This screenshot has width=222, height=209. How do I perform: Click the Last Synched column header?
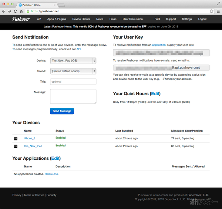(x=124, y=131)
